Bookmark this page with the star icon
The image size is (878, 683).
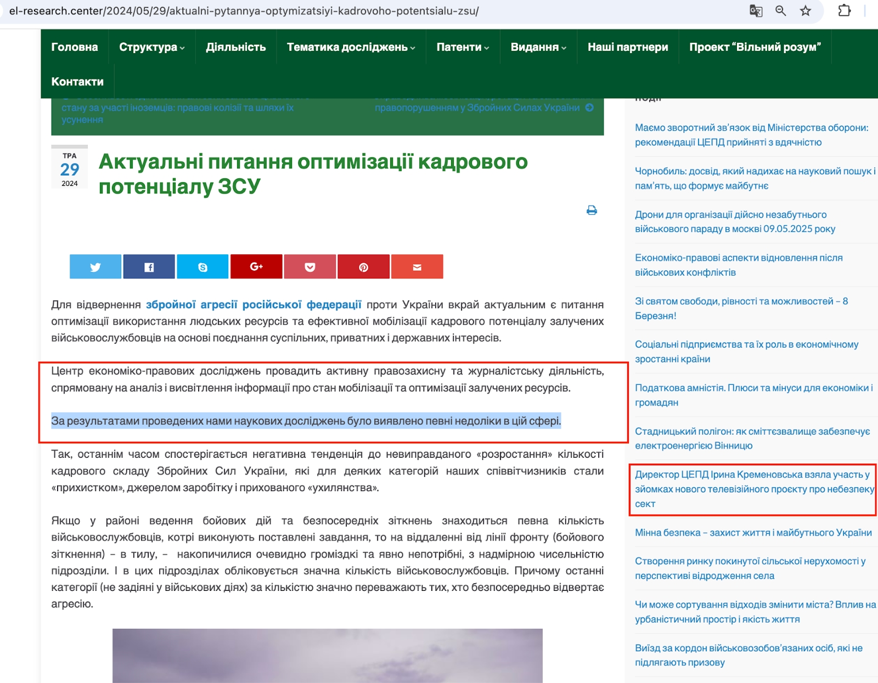(x=805, y=11)
